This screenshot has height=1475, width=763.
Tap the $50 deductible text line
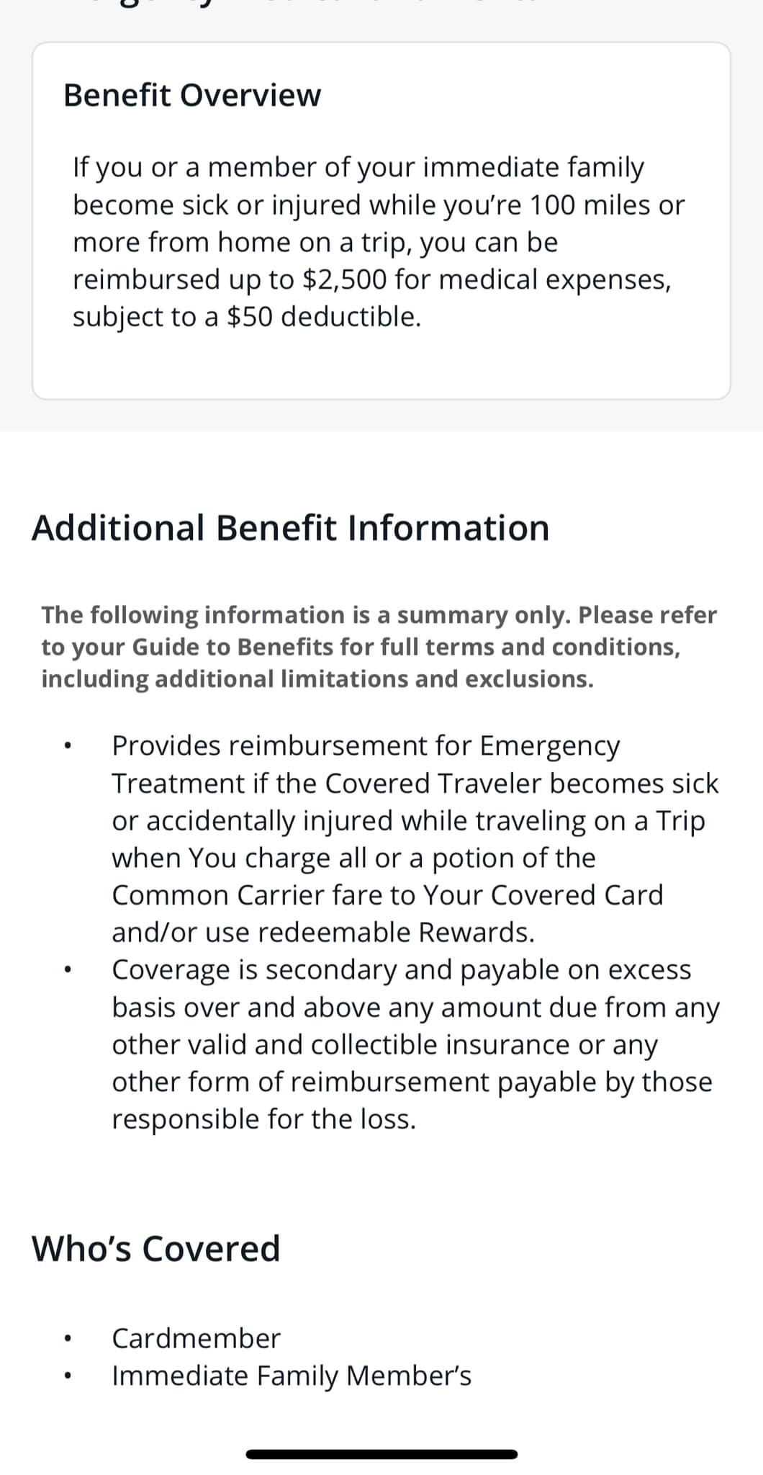coord(247,317)
